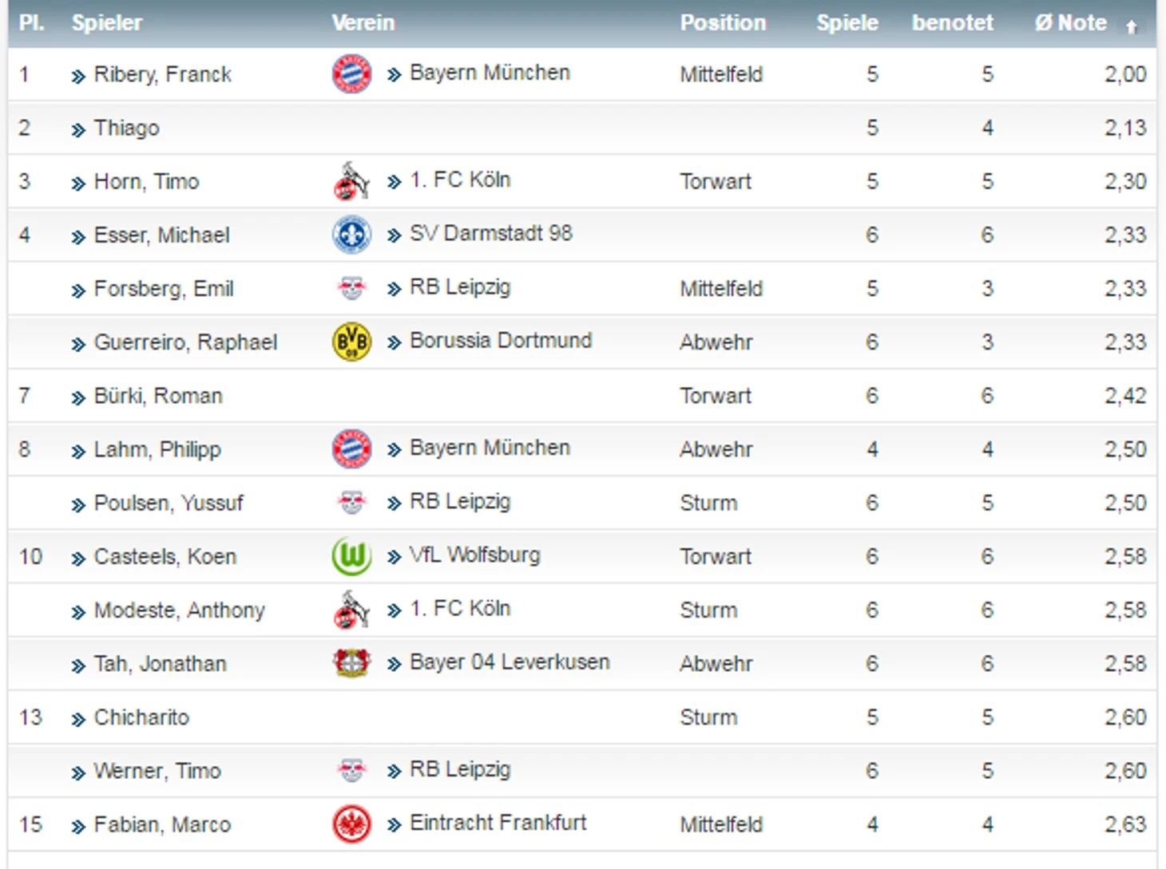Click Bayern München crest in Ribery row
The height and width of the screenshot is (869, 1166).
351,74
